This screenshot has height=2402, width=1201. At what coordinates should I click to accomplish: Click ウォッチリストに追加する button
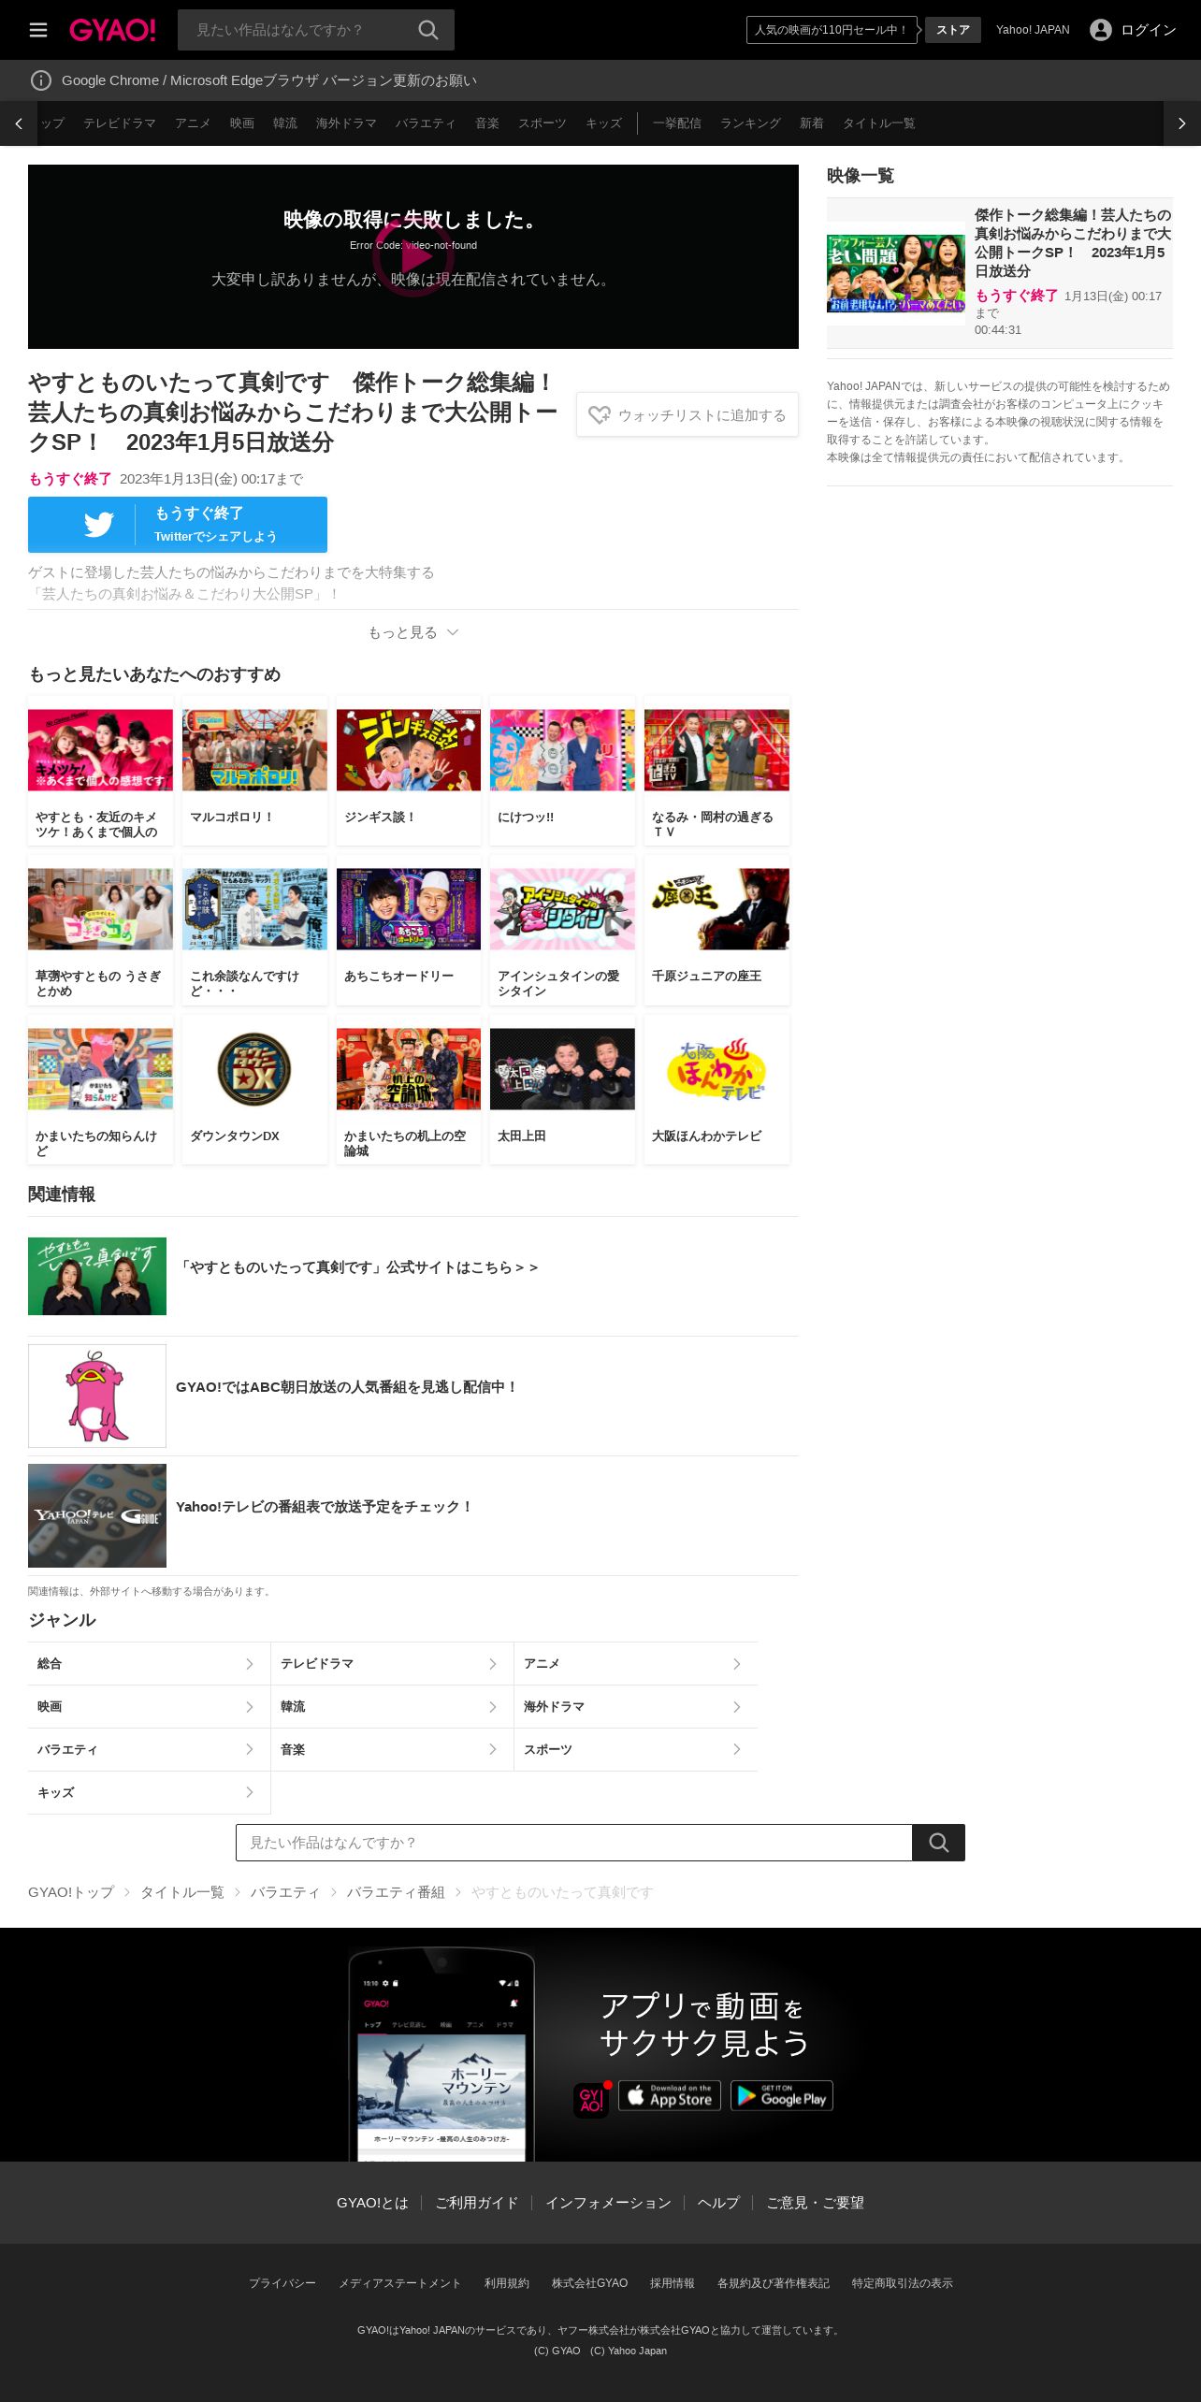click(x=687, y=414)
